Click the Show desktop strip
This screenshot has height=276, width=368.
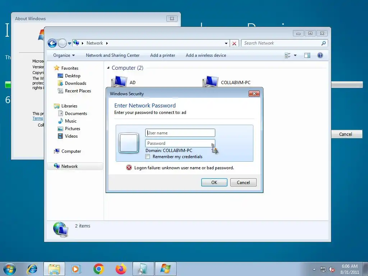365,269
